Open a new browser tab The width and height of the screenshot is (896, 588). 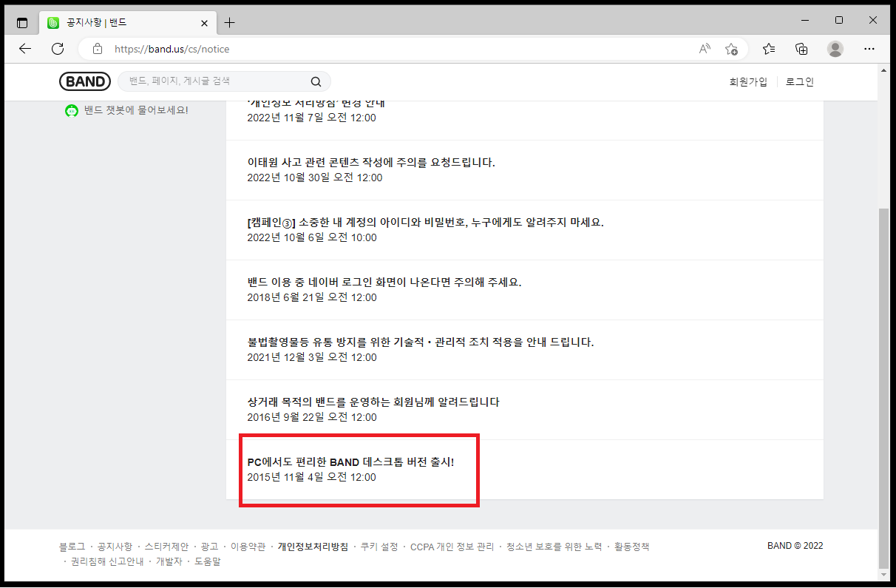[229, 22]
